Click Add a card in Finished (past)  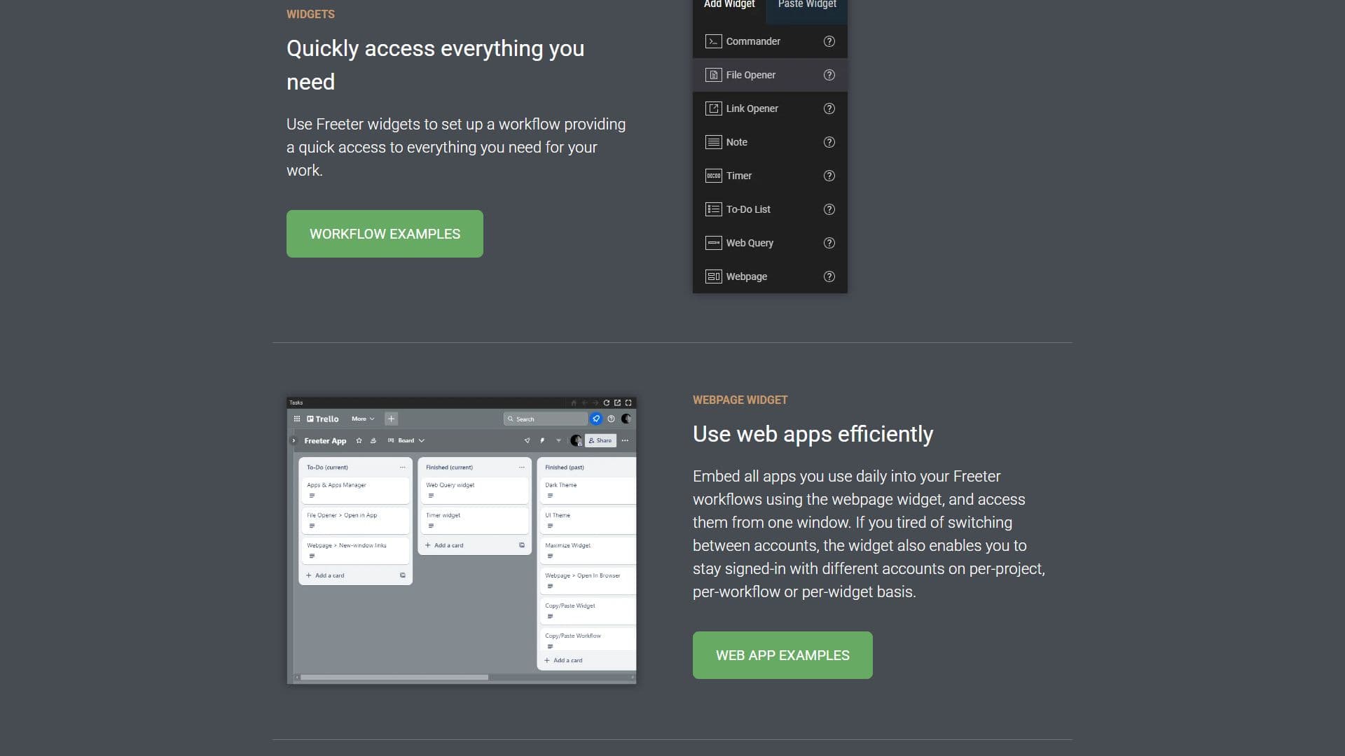pyautogui.click(x=563, y=660)
